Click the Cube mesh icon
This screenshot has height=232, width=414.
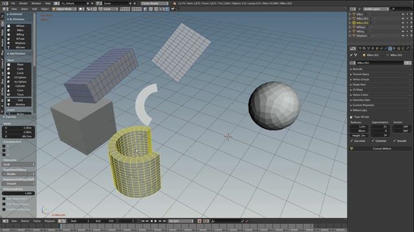(8, 69)
